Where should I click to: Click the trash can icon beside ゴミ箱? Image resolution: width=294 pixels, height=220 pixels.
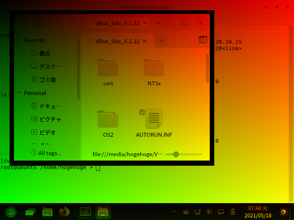(x=34, y=79)
